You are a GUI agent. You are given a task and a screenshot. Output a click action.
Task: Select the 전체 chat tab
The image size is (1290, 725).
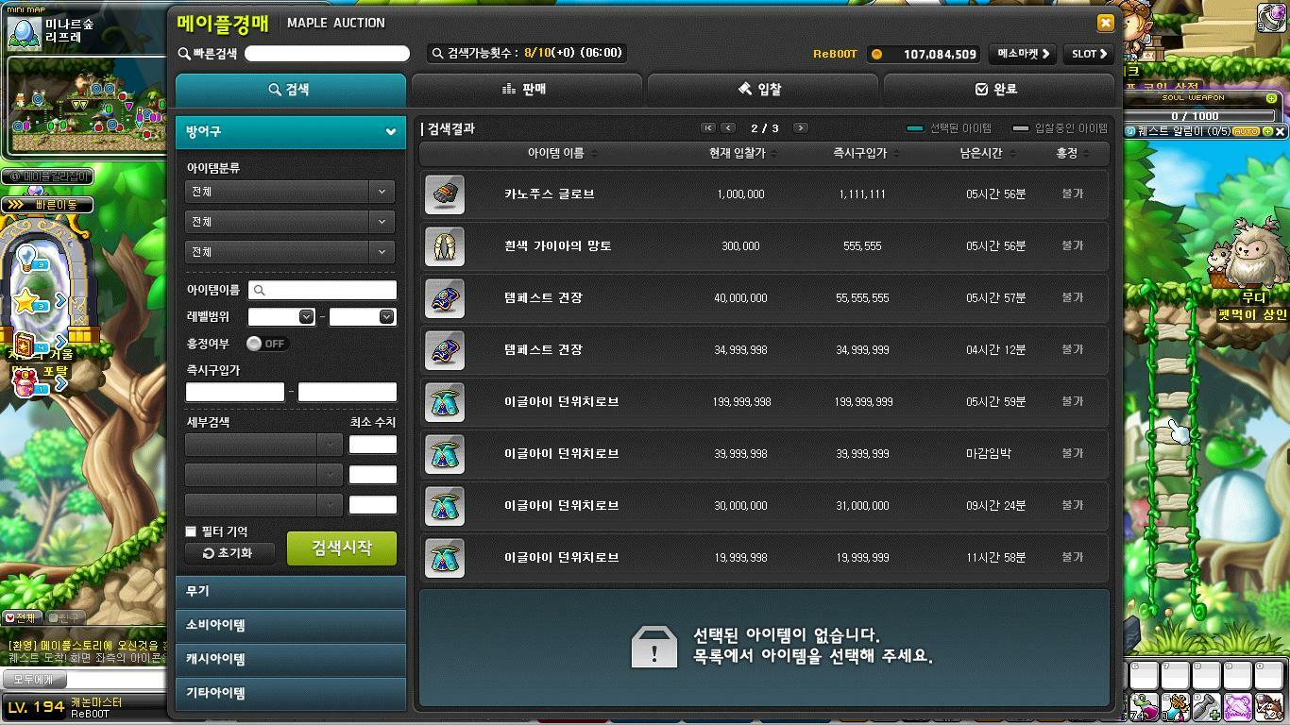click(21, 617)
